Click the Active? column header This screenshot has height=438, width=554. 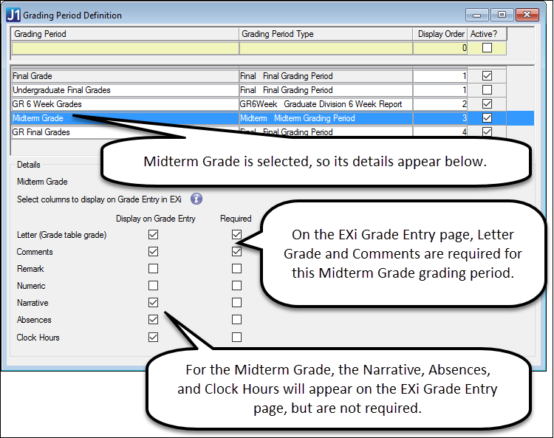pos(488,34)
